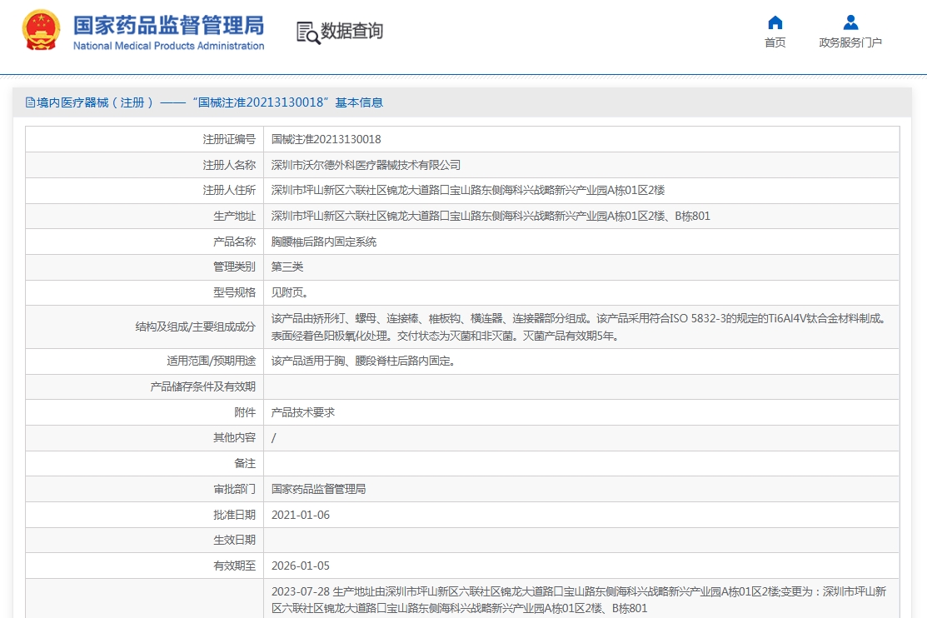
Task: Click the 2023-07-28 change record text
Action: pyautogui.click(x=579, y=600)
